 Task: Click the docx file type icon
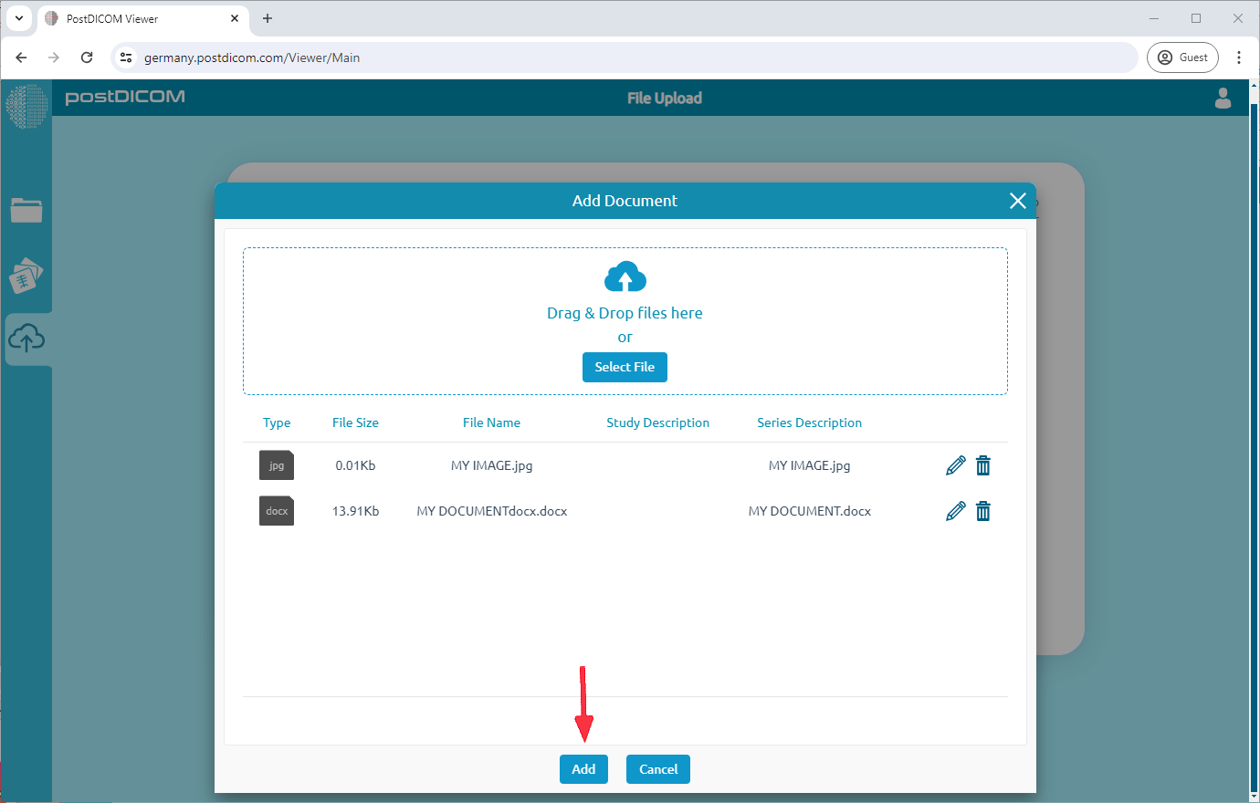coord(277,511)
